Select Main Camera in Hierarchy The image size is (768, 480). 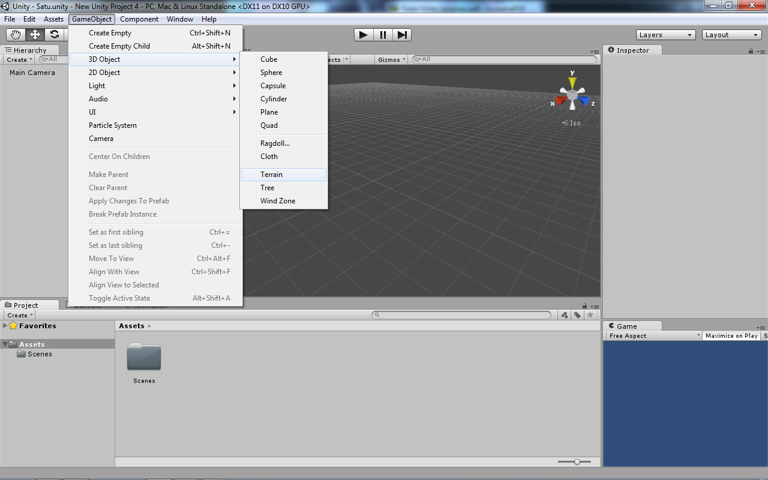point(32,73)
